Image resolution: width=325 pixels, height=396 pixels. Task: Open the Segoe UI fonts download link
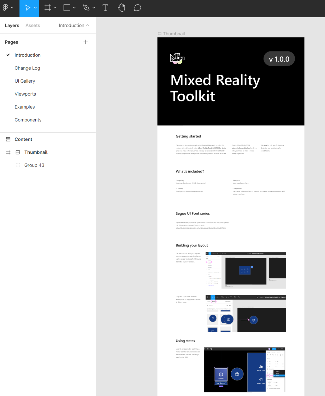[x=201, y=228]
